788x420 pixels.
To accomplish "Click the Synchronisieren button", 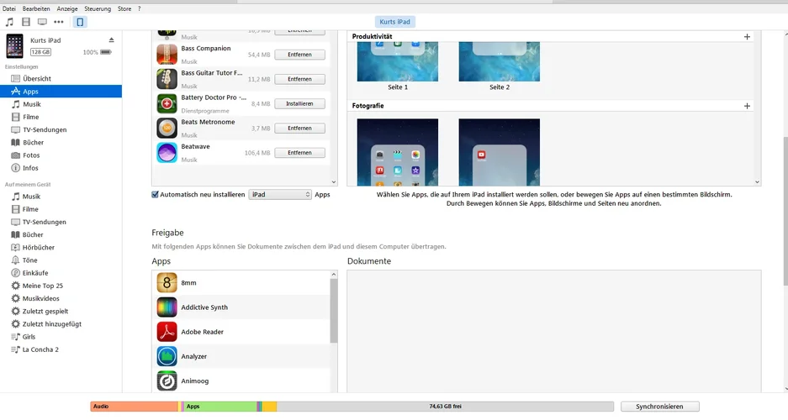I will point(660,407).
